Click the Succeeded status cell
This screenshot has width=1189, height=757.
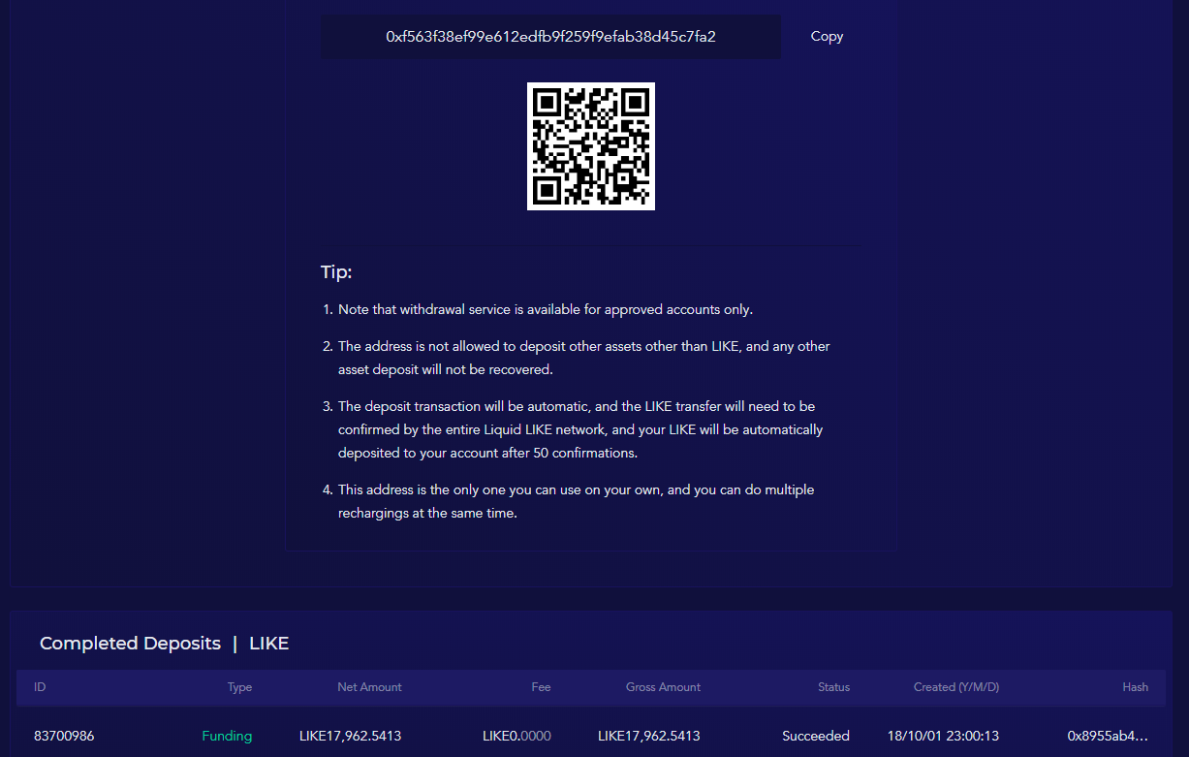[816, 736]
